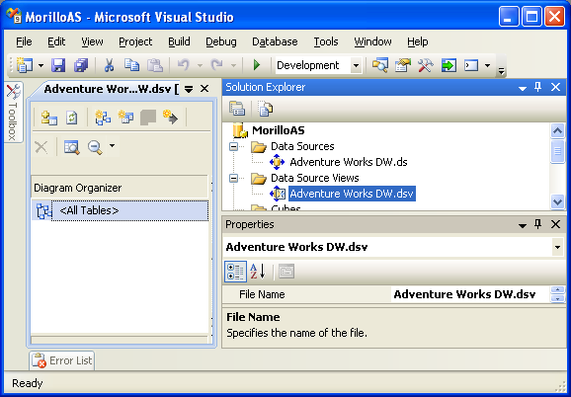571x397 pixels.
Task: Open the Debug menu
Action: point(220,41)
